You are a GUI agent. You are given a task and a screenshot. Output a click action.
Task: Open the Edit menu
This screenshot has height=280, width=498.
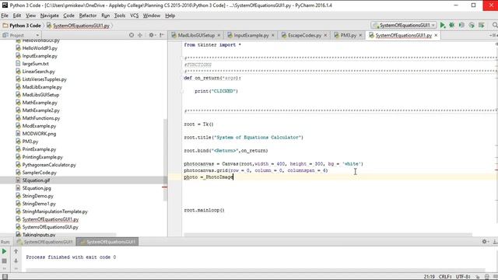[17, 16]
